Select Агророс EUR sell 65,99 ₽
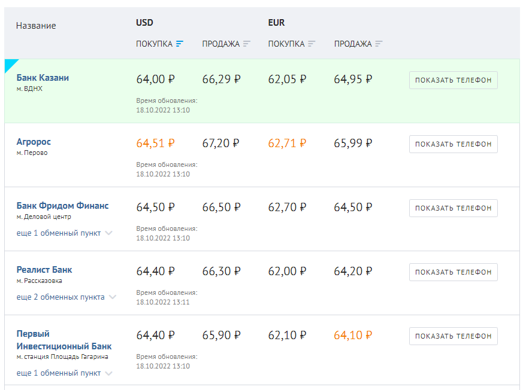Viewport: 523px width, 390px height. click(x=353, y=143)
